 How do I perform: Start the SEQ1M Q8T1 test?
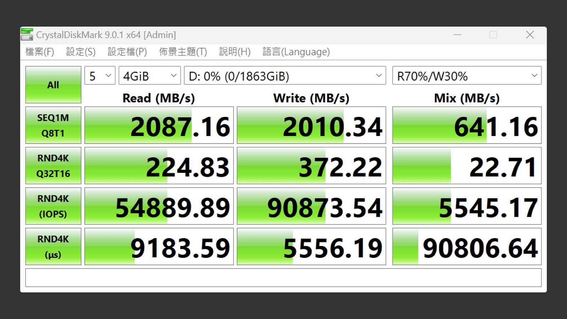click(53, 125)
